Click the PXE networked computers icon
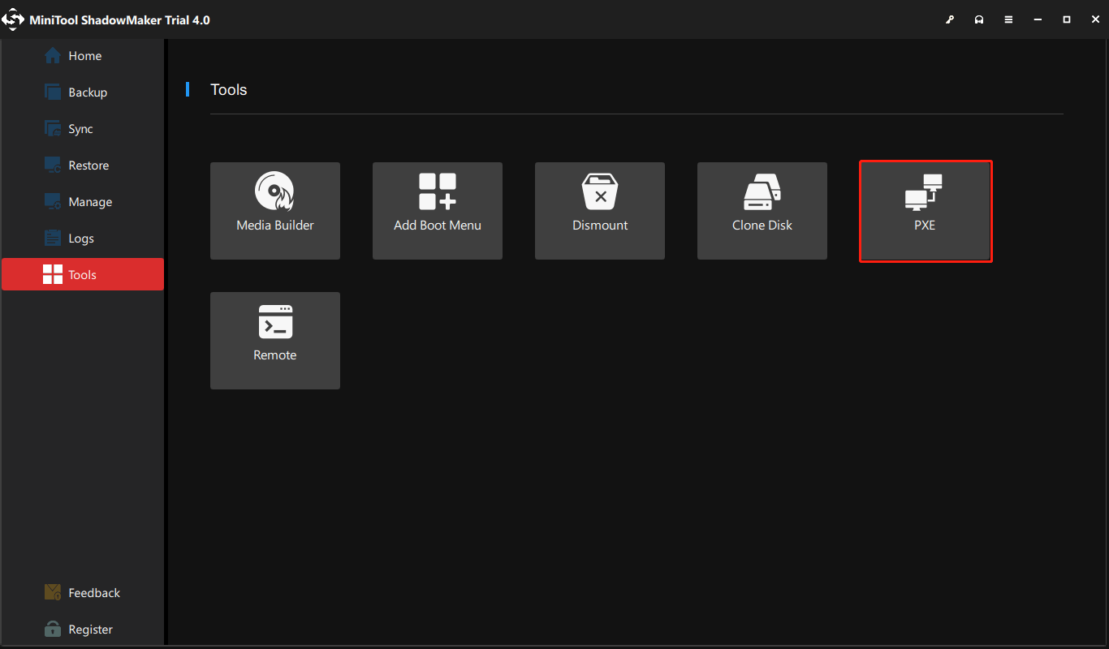This screenshot has height=649, width=1109. click(924, 192)
